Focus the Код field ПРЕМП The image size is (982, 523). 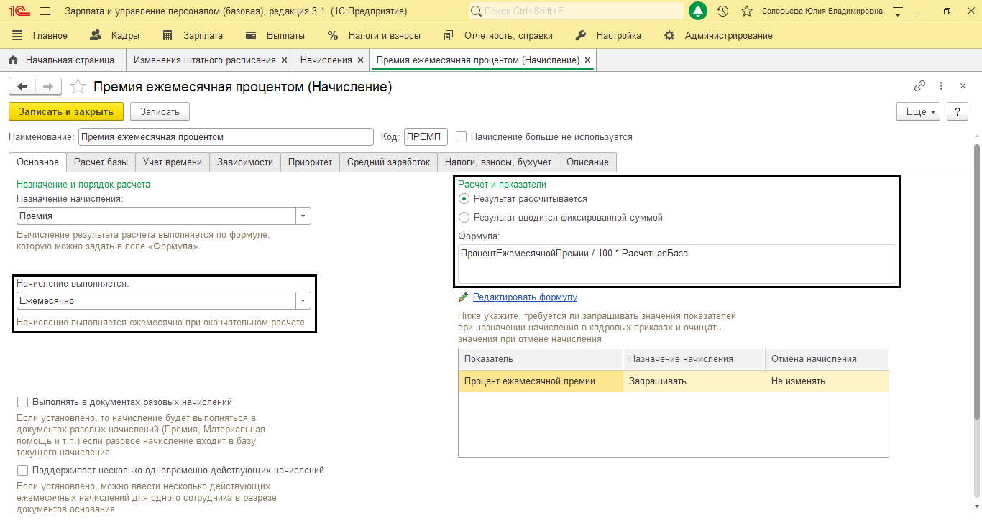tap(426, 136)
